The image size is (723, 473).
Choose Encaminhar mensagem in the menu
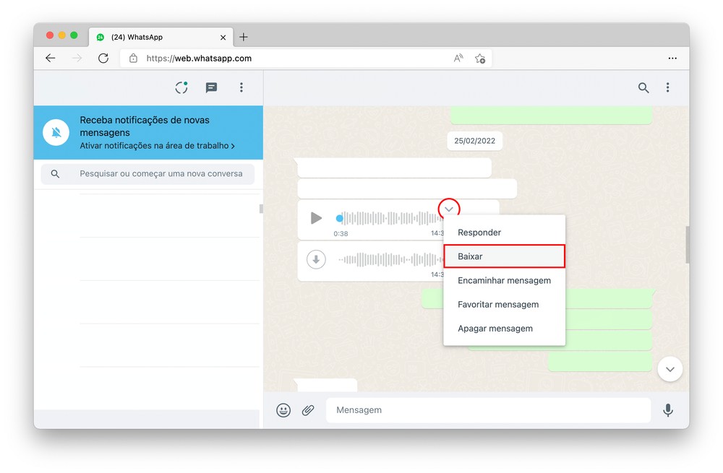click(x=505, y=280)
